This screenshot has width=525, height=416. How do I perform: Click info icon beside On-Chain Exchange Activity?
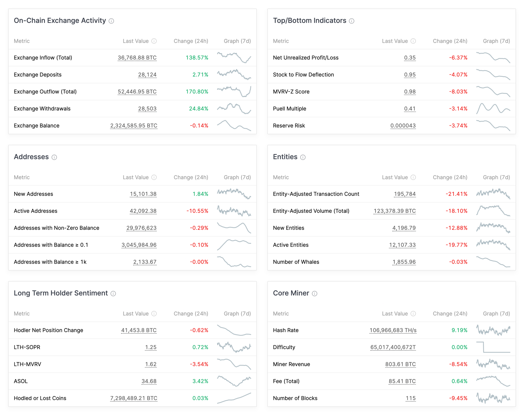111,21
